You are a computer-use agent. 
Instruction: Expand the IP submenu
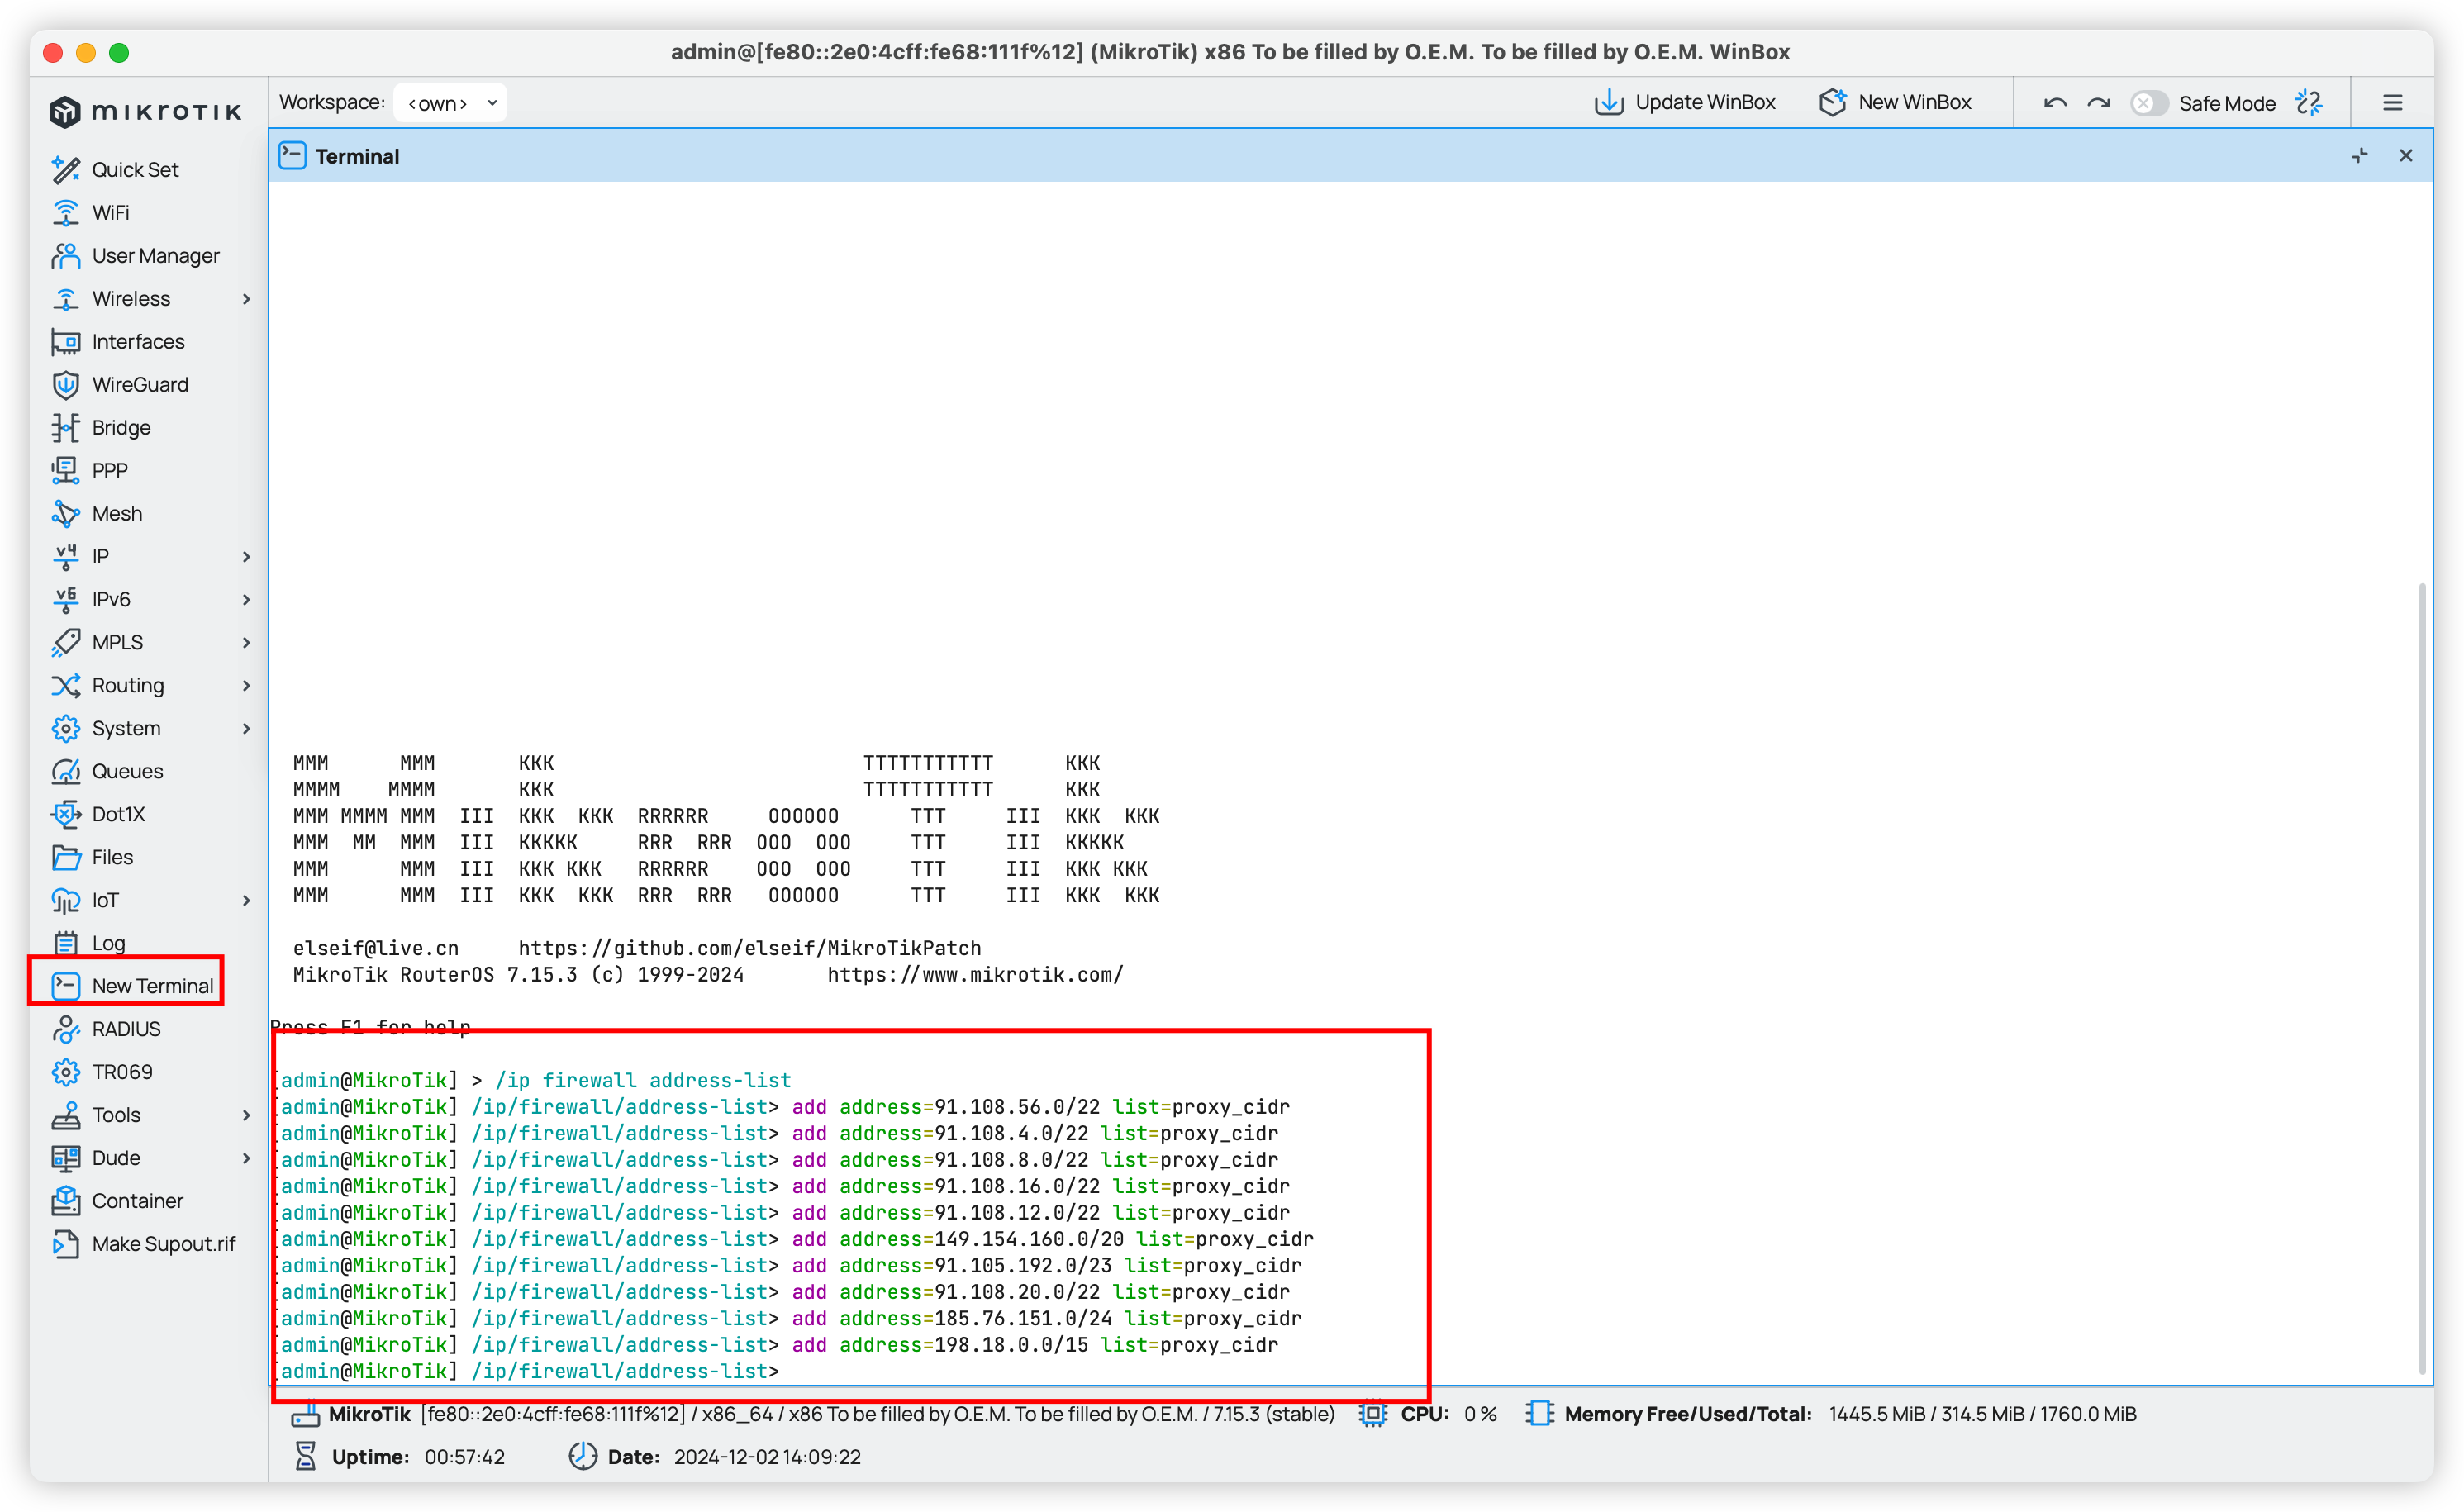246,557
